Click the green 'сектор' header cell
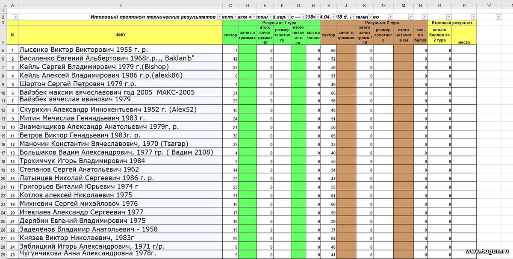 230,35
